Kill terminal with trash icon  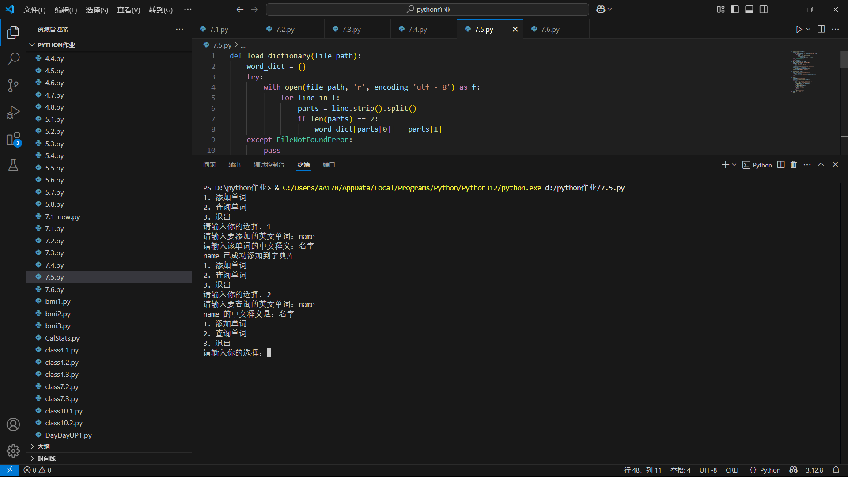click(794, 165)
